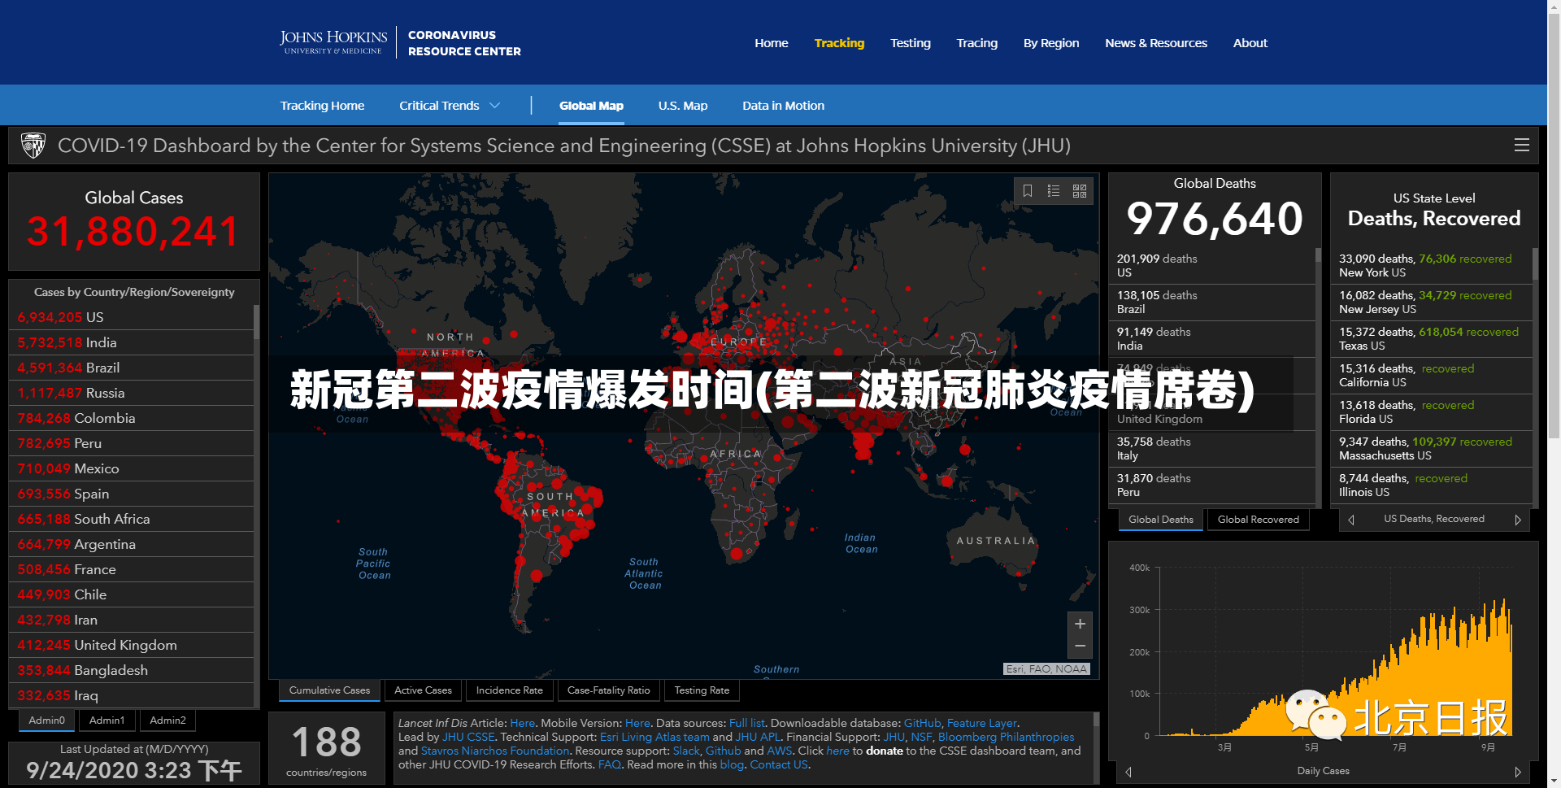This screenshot has width=1561, height=788.
Task: Open News & Resources nav item
Action: point(1155,43)
